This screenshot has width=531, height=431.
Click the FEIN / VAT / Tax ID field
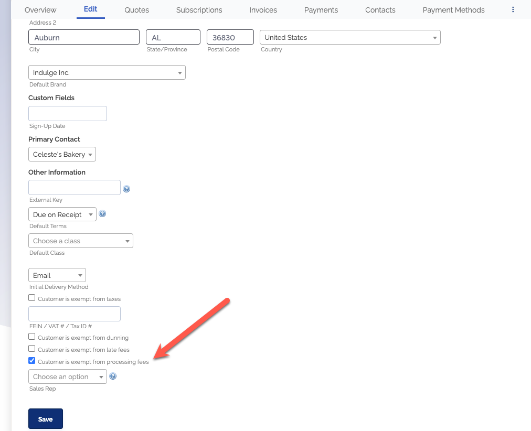pyautogui.click(x=75, y=314)
